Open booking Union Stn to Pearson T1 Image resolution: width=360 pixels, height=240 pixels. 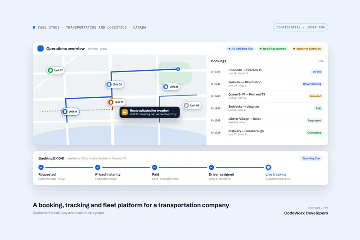(267, 72)
